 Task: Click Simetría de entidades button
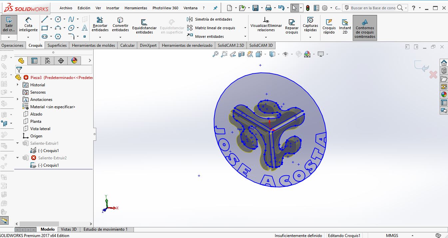[x=210, y=19]
